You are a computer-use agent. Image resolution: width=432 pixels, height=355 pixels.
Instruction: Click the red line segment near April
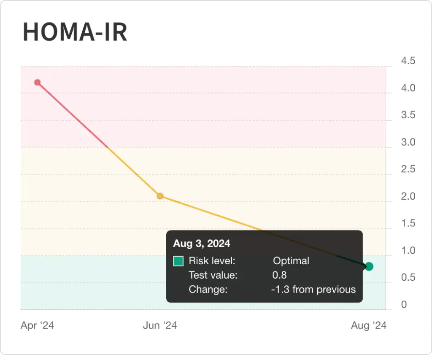coord(72,114)
